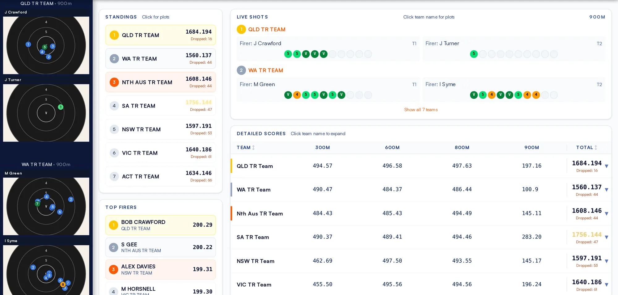Click 800M column header in Detailed Scores
The width and height of the screenshot is (618, 295).
pos(462,148)
